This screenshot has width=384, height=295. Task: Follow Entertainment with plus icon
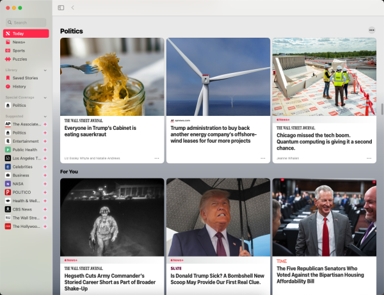(x=45, y=141)
